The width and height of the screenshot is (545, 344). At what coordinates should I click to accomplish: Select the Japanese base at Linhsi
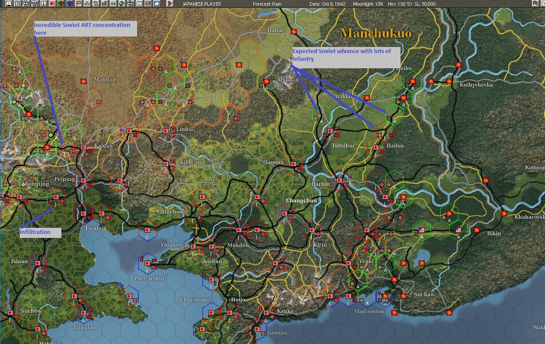[166, 130]
